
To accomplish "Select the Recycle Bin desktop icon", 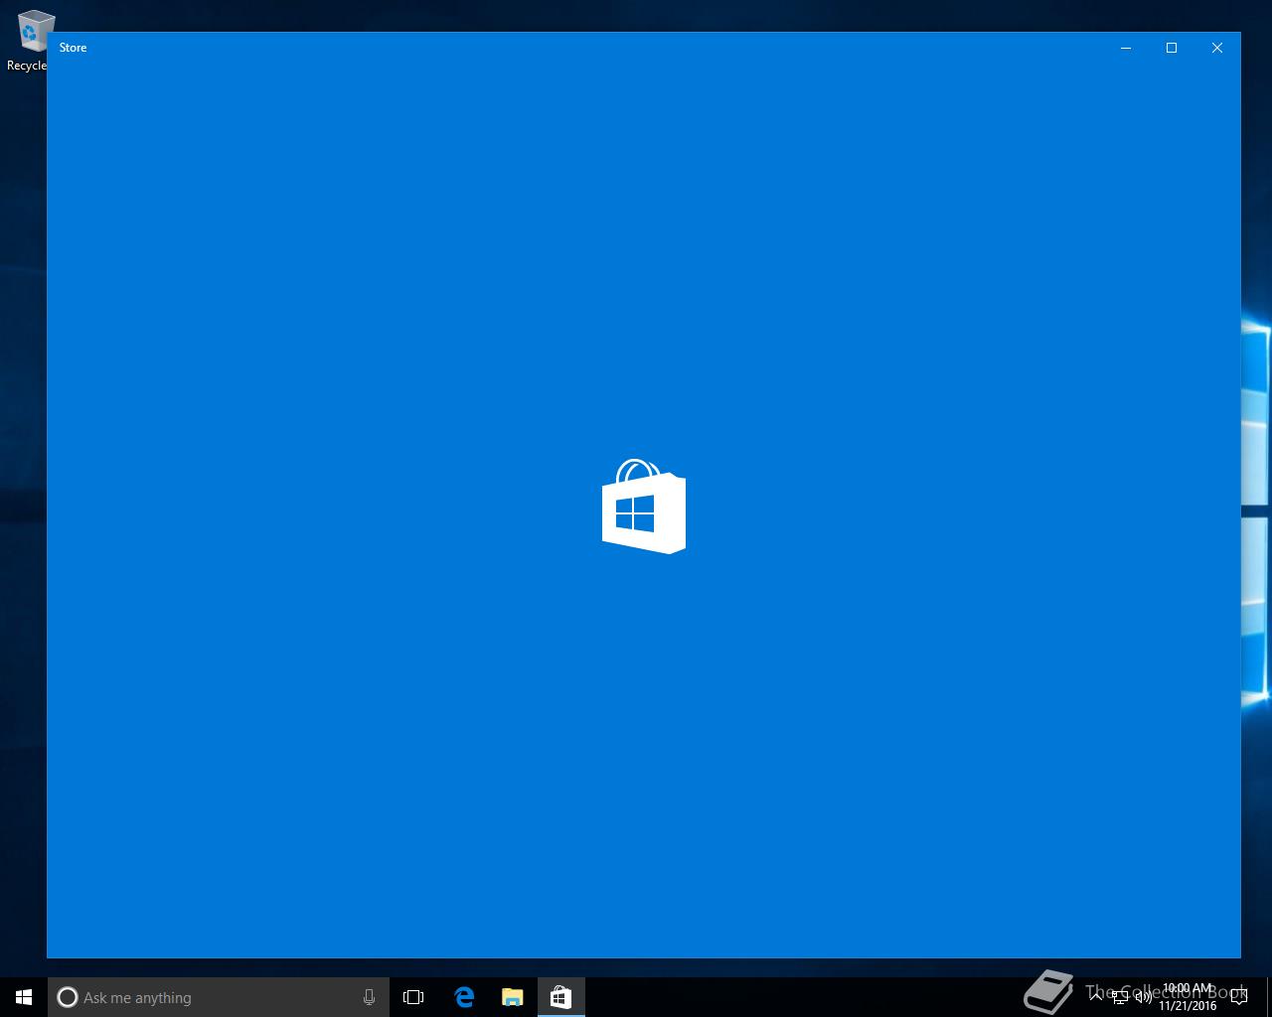I will coord(30,41).
